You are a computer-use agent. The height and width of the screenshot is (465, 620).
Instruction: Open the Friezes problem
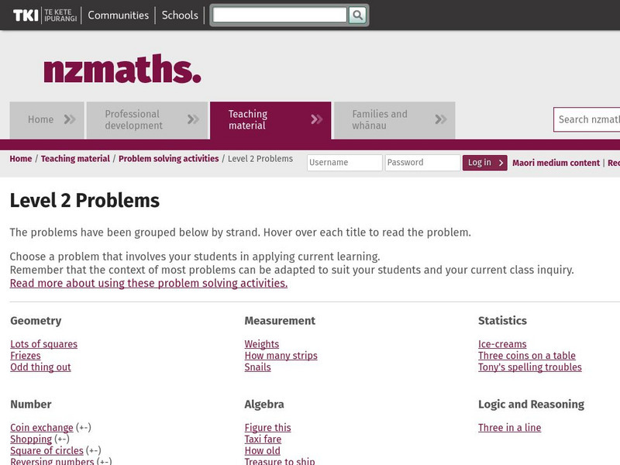26,356
